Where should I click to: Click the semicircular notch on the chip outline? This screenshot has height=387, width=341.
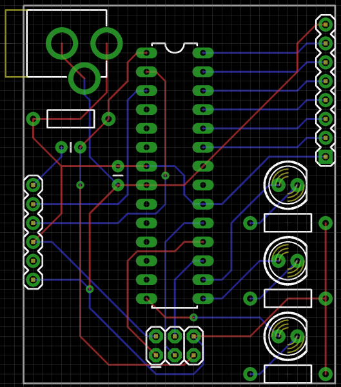coord(175,48)
